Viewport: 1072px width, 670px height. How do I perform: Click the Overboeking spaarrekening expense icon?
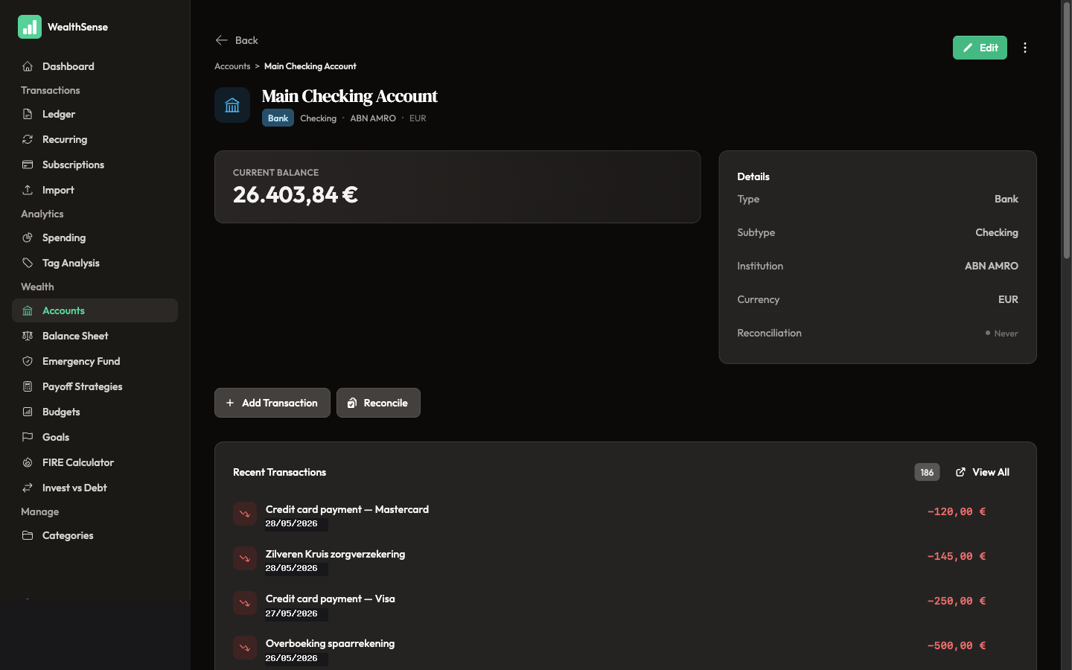[x=245, y=648]
